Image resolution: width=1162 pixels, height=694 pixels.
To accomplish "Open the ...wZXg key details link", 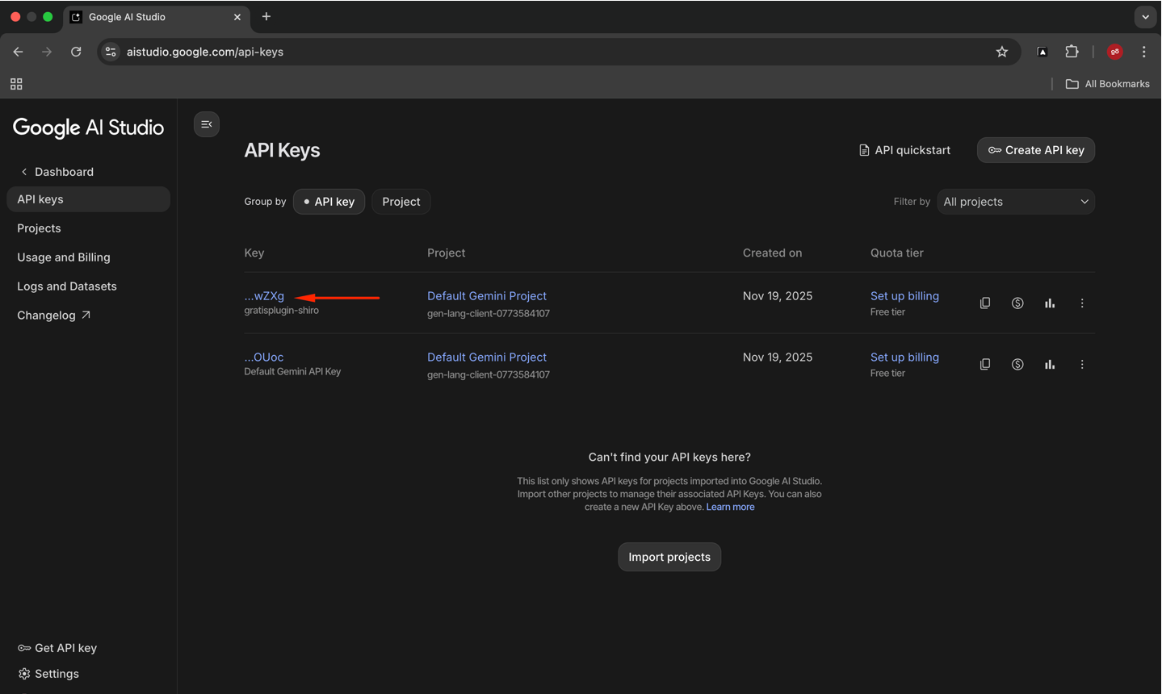I will (x=264, y=296).
